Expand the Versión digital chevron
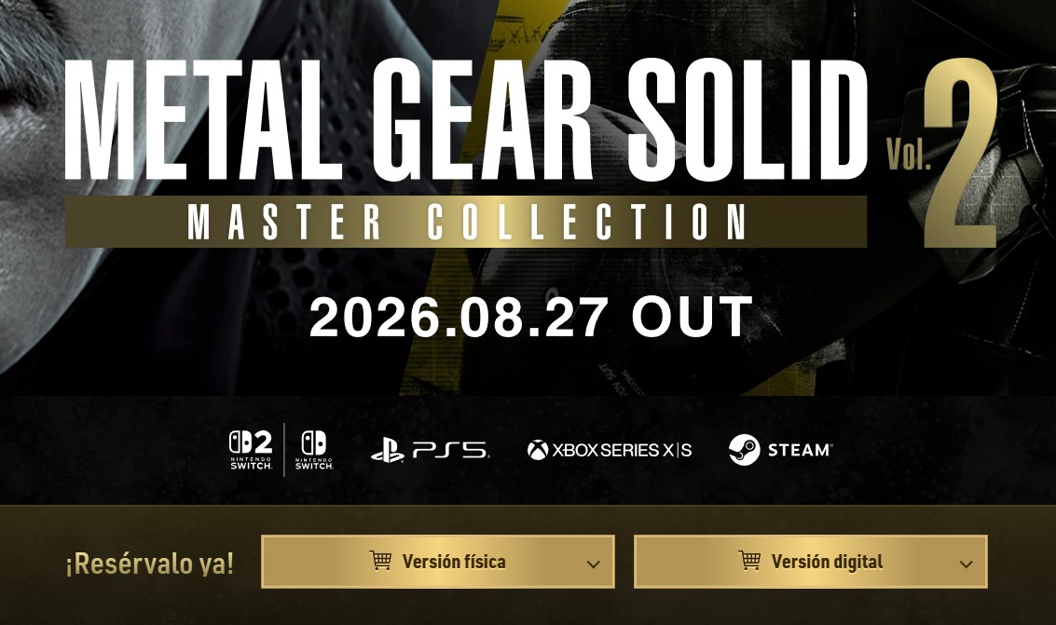 (966, 564)
